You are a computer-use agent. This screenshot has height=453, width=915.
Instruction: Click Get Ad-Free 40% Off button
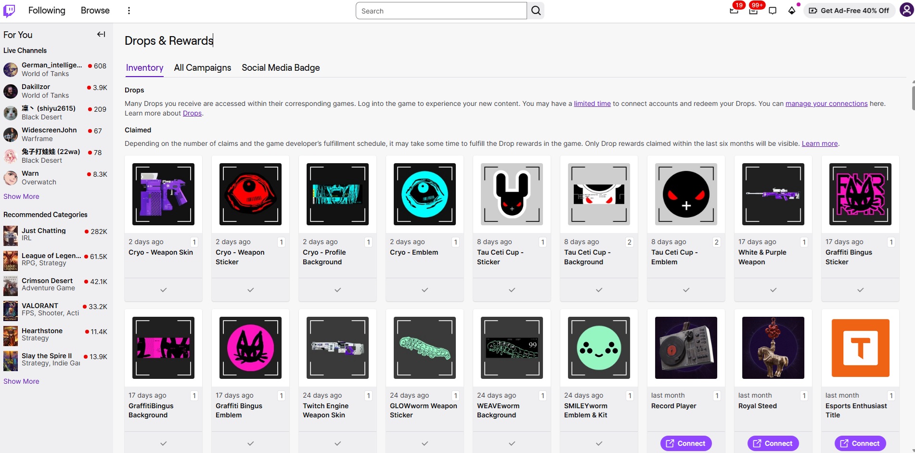point(849,11)
